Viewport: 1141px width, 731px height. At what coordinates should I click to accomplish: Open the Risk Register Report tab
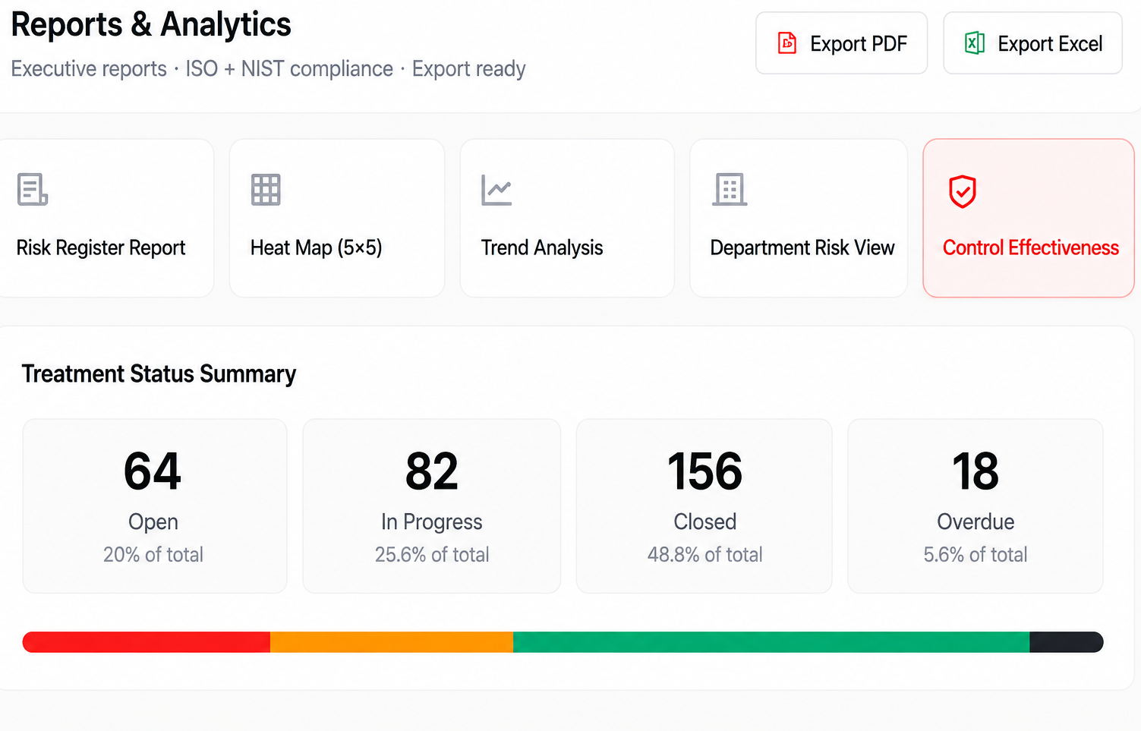pyautogui.click(x=106, y=218)
